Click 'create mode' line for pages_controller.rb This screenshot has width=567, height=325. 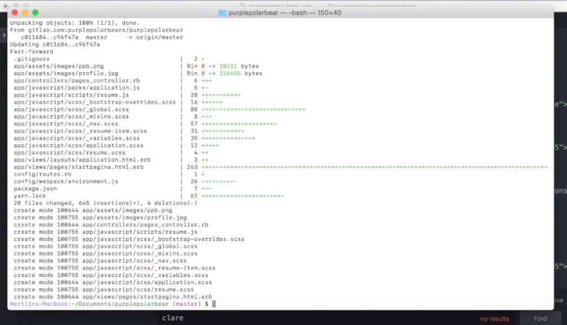click(111, 225)
